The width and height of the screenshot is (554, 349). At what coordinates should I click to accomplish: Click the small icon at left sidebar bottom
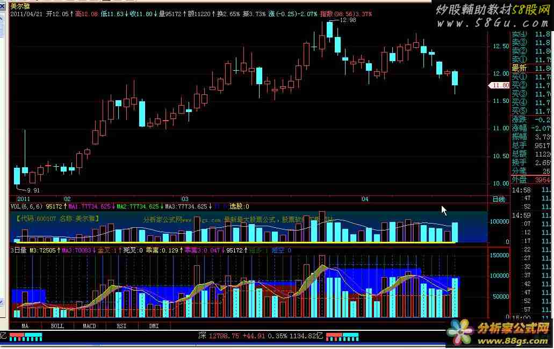2,302
